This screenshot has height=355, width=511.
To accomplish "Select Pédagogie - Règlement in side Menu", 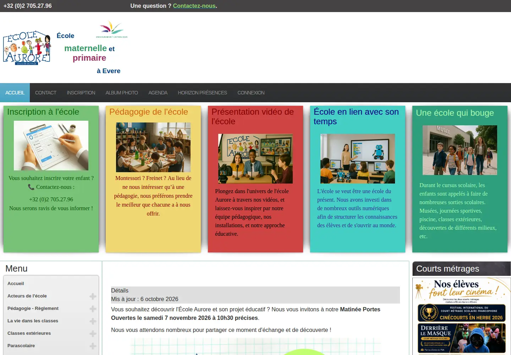I will (33, 308).
